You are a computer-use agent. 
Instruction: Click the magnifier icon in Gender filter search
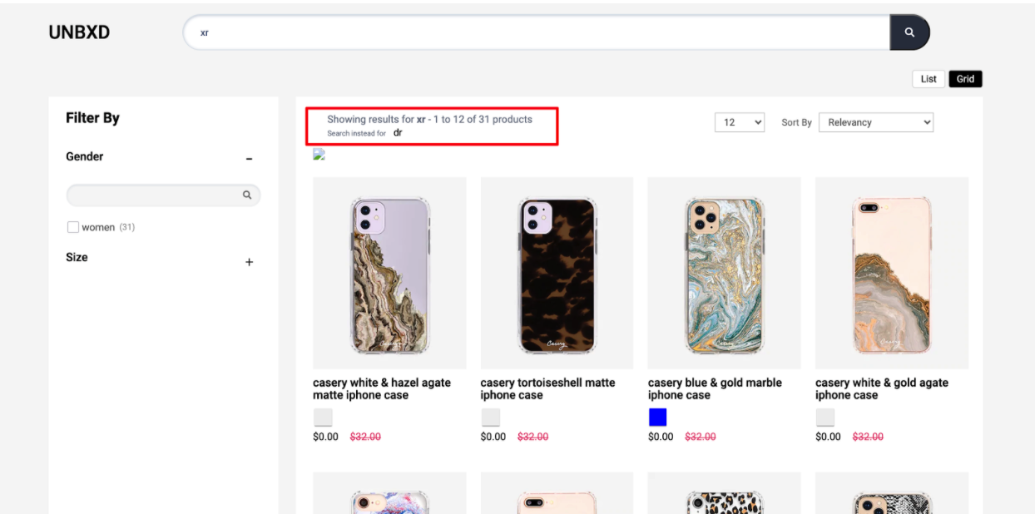[247, 195]
